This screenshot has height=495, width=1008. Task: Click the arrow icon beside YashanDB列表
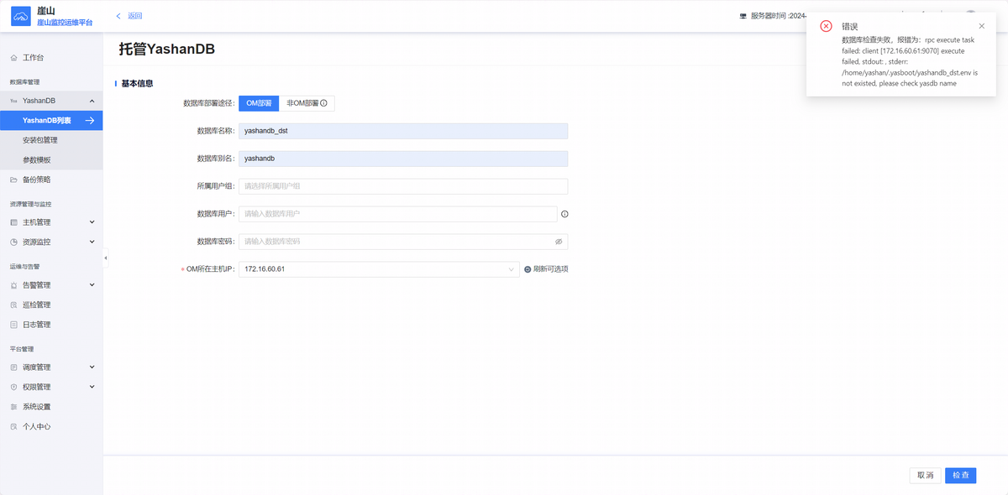click(90, 121)
